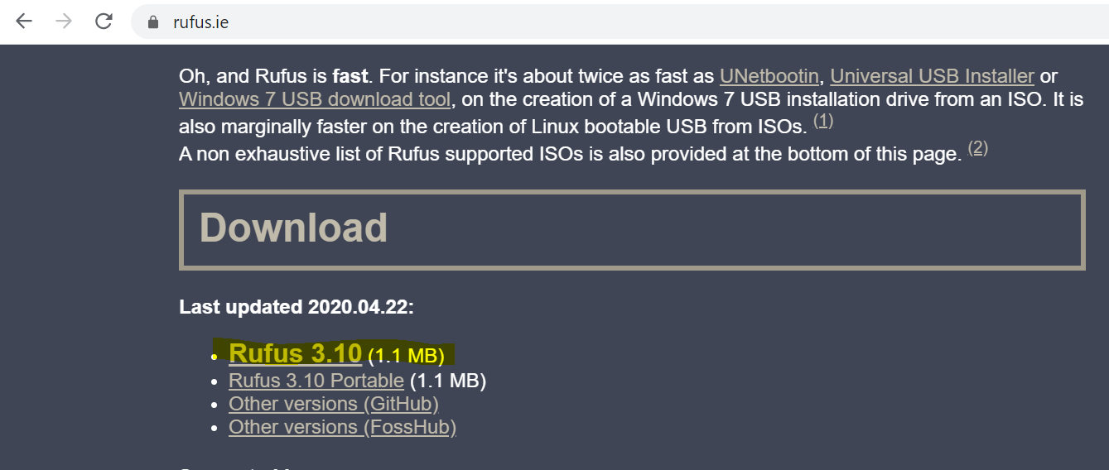1109x470 pixels.
Task: Open Other versions on GitHub
Action: [333, 405]
